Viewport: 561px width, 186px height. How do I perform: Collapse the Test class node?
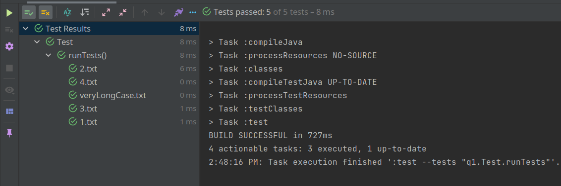coord(37,42)
